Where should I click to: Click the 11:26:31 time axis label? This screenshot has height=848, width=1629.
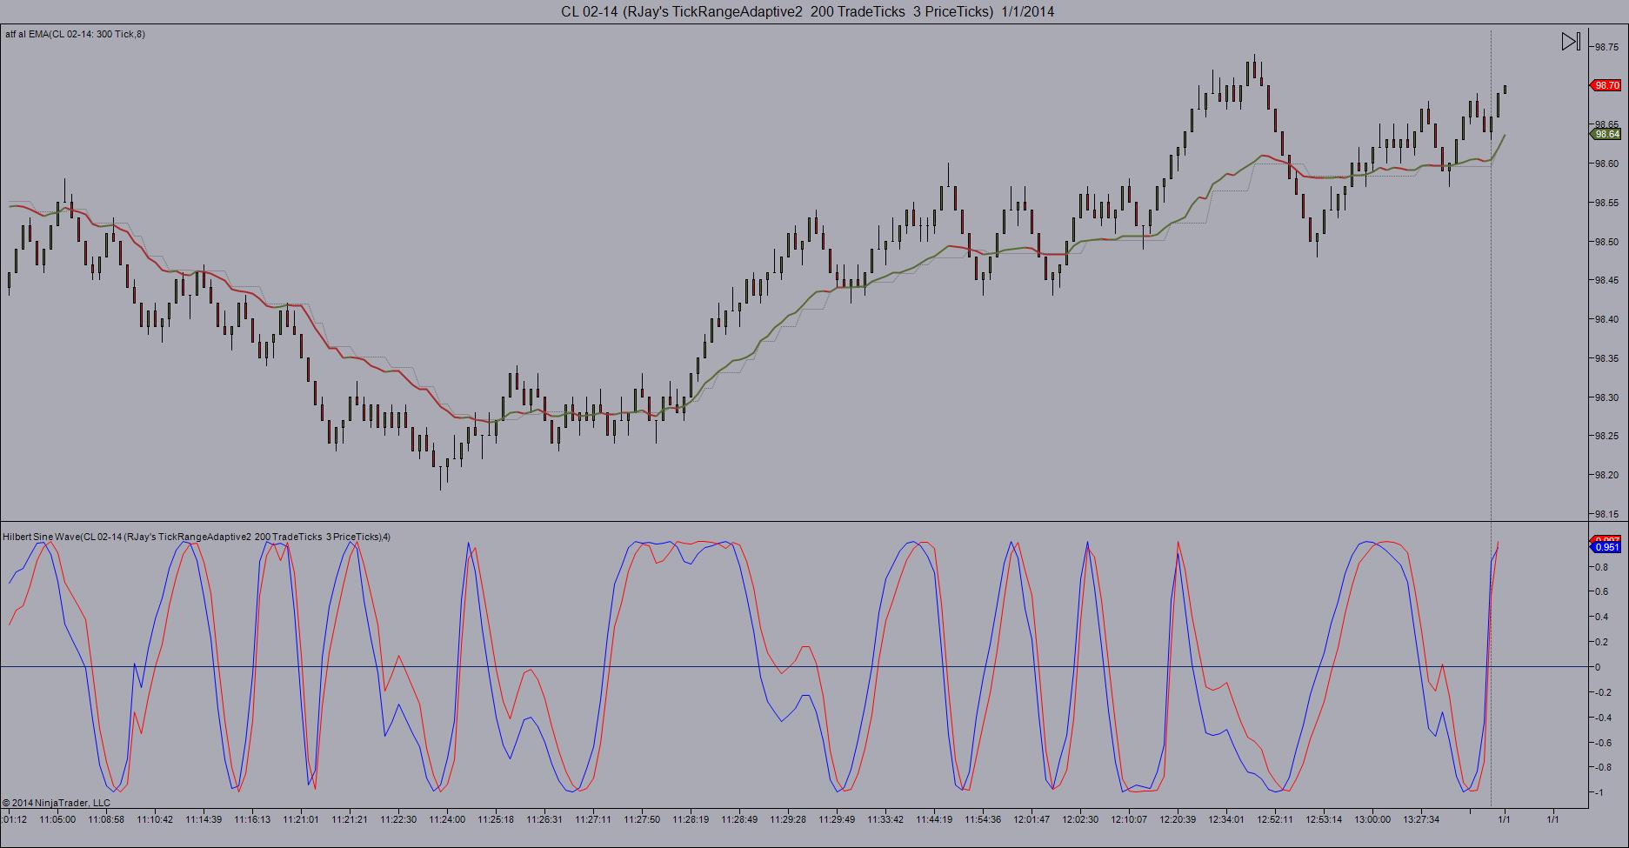545,818
